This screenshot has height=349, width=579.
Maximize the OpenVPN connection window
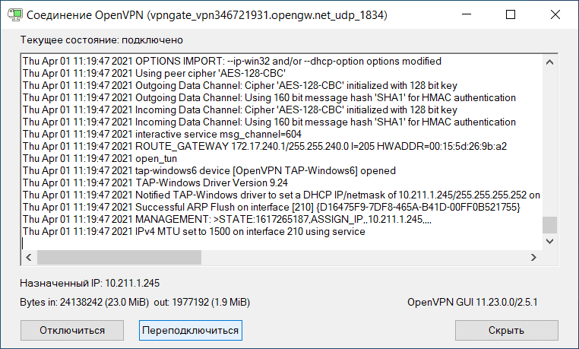[511, 14]
